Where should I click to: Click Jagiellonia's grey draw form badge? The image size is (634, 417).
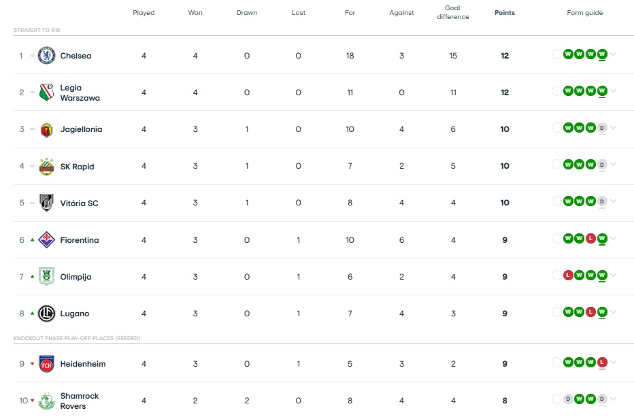coord(601,128)
